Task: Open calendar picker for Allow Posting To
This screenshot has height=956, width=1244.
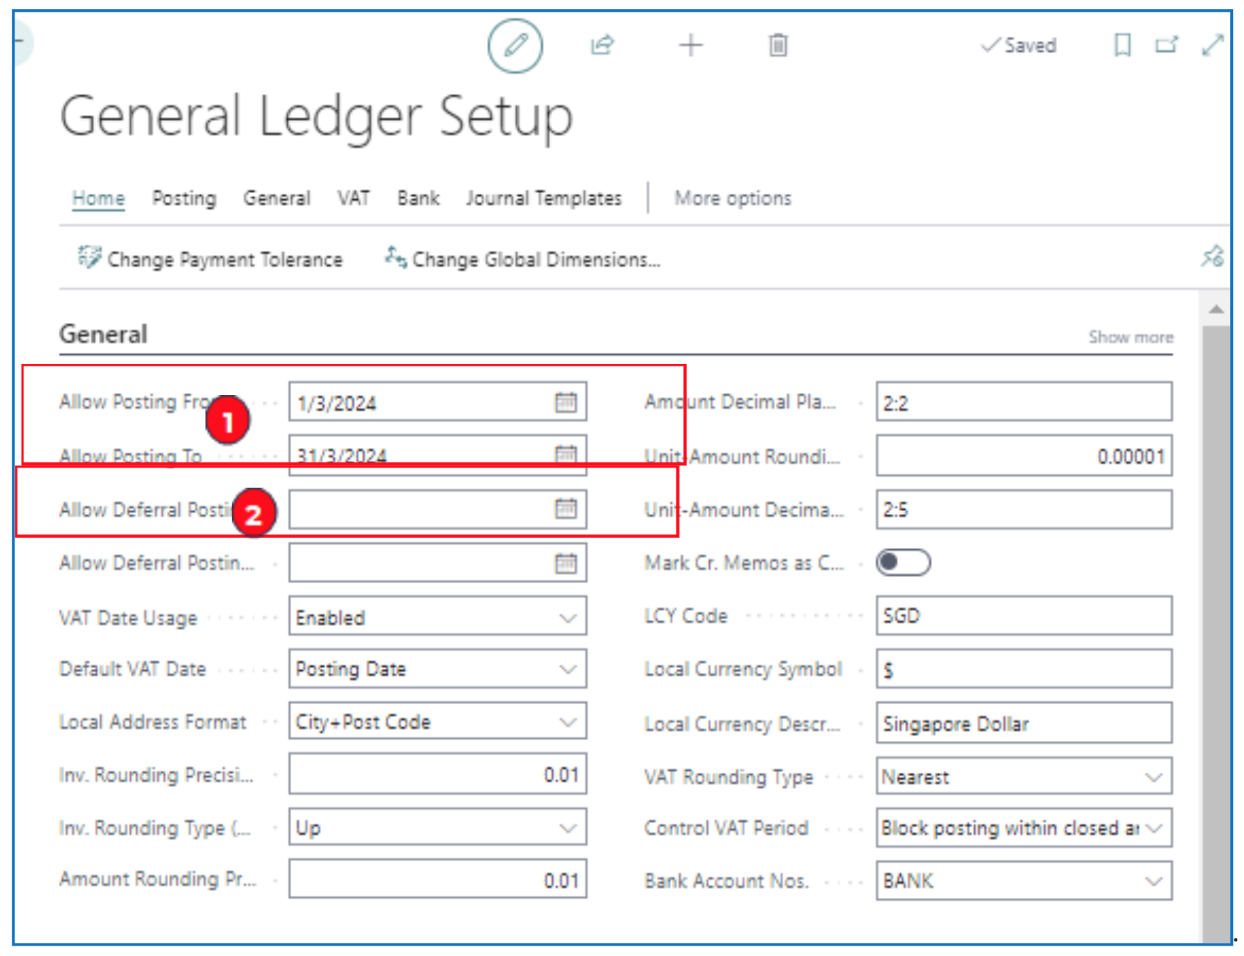Action: click(x=565, y=454)
